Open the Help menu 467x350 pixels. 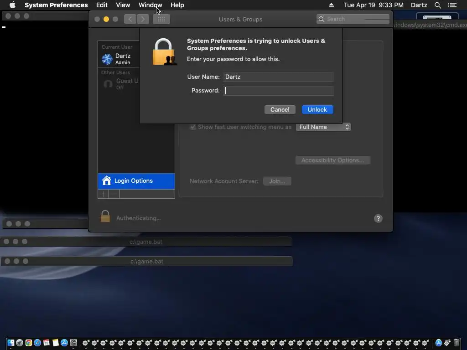[x=177, y=5]
